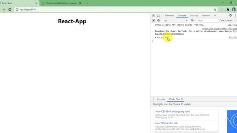The height and width of the screenshot is (133, 237).
Task: Switch to the Elements tab
Action: click(170, 16)
